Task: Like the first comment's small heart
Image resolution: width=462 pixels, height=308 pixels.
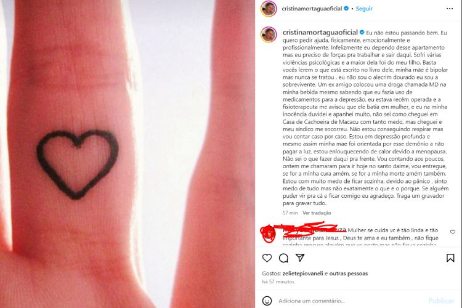Action: (x=453, y=232)
